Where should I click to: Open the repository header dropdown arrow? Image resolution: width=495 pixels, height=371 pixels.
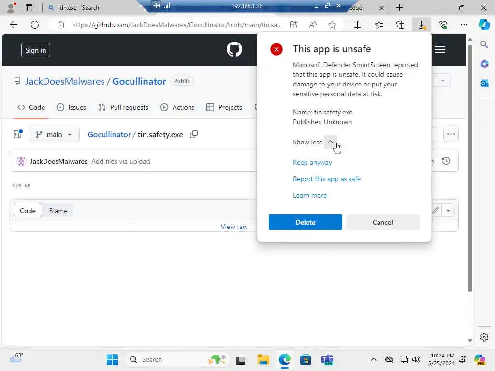coord(443,81)
